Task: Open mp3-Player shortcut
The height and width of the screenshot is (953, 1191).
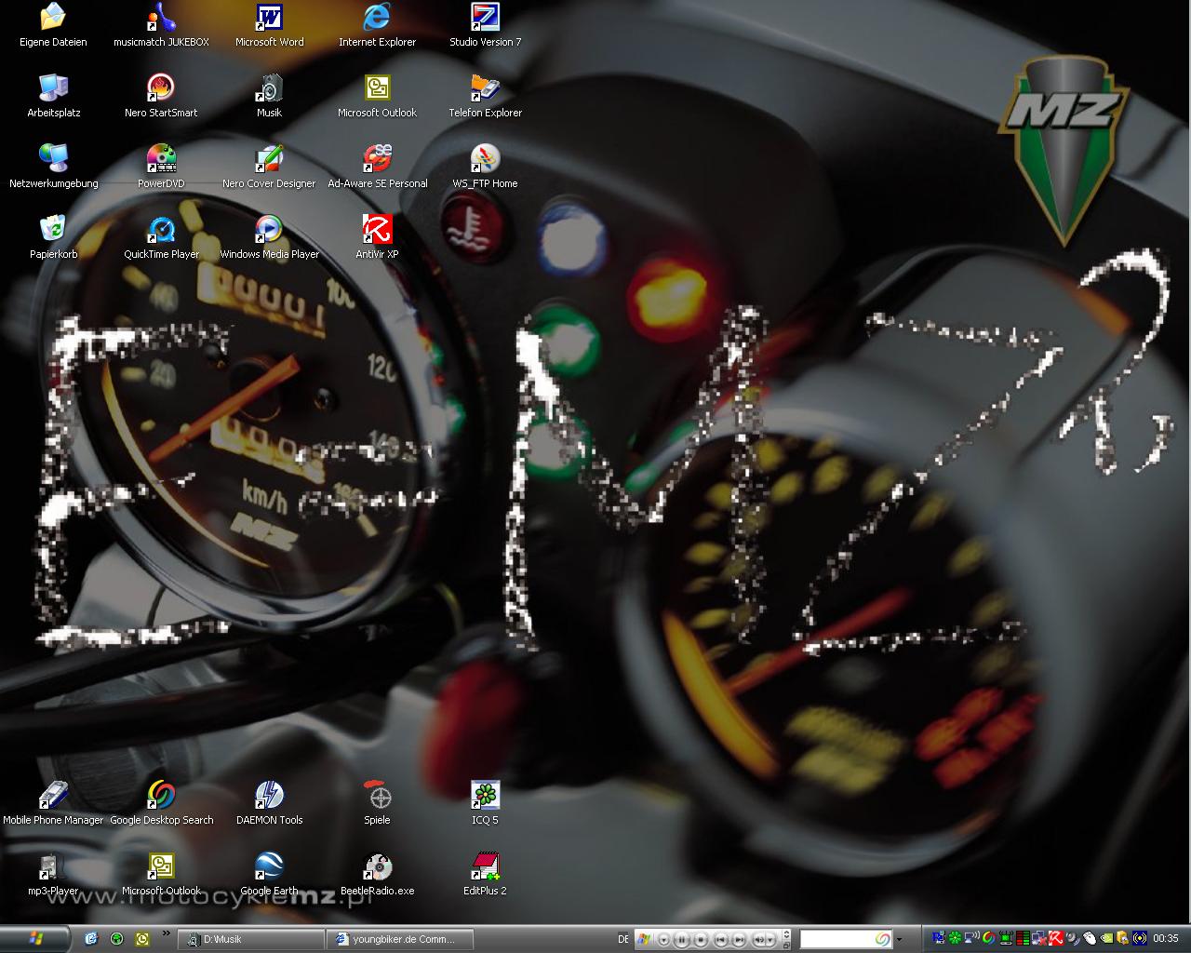Action: coord(53,874)
